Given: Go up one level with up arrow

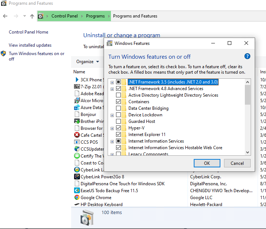Looking at the screenshot, I should coord(32,16).
